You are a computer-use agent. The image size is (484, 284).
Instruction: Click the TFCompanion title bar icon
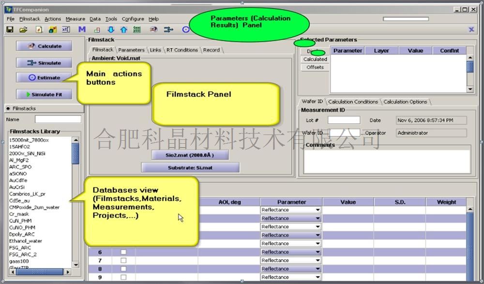pyautogui.click(x=9, y=9)
